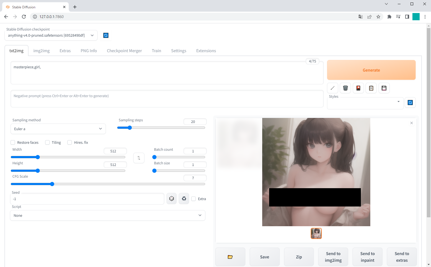Click the read prompt arrow icon
Image resolution: width=431 pixels, height=267 pixels.
(x=333, y=88)
